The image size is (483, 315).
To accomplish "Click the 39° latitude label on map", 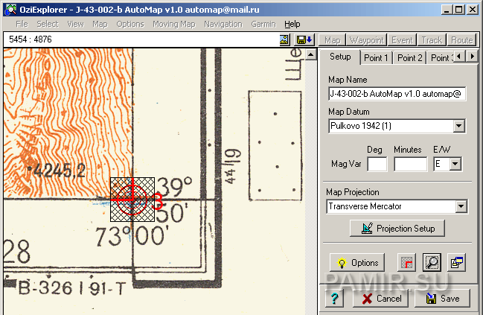I will (x=174, y=186).
